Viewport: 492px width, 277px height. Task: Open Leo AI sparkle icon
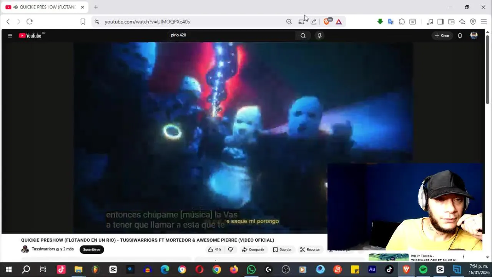[x=462, y=22]
